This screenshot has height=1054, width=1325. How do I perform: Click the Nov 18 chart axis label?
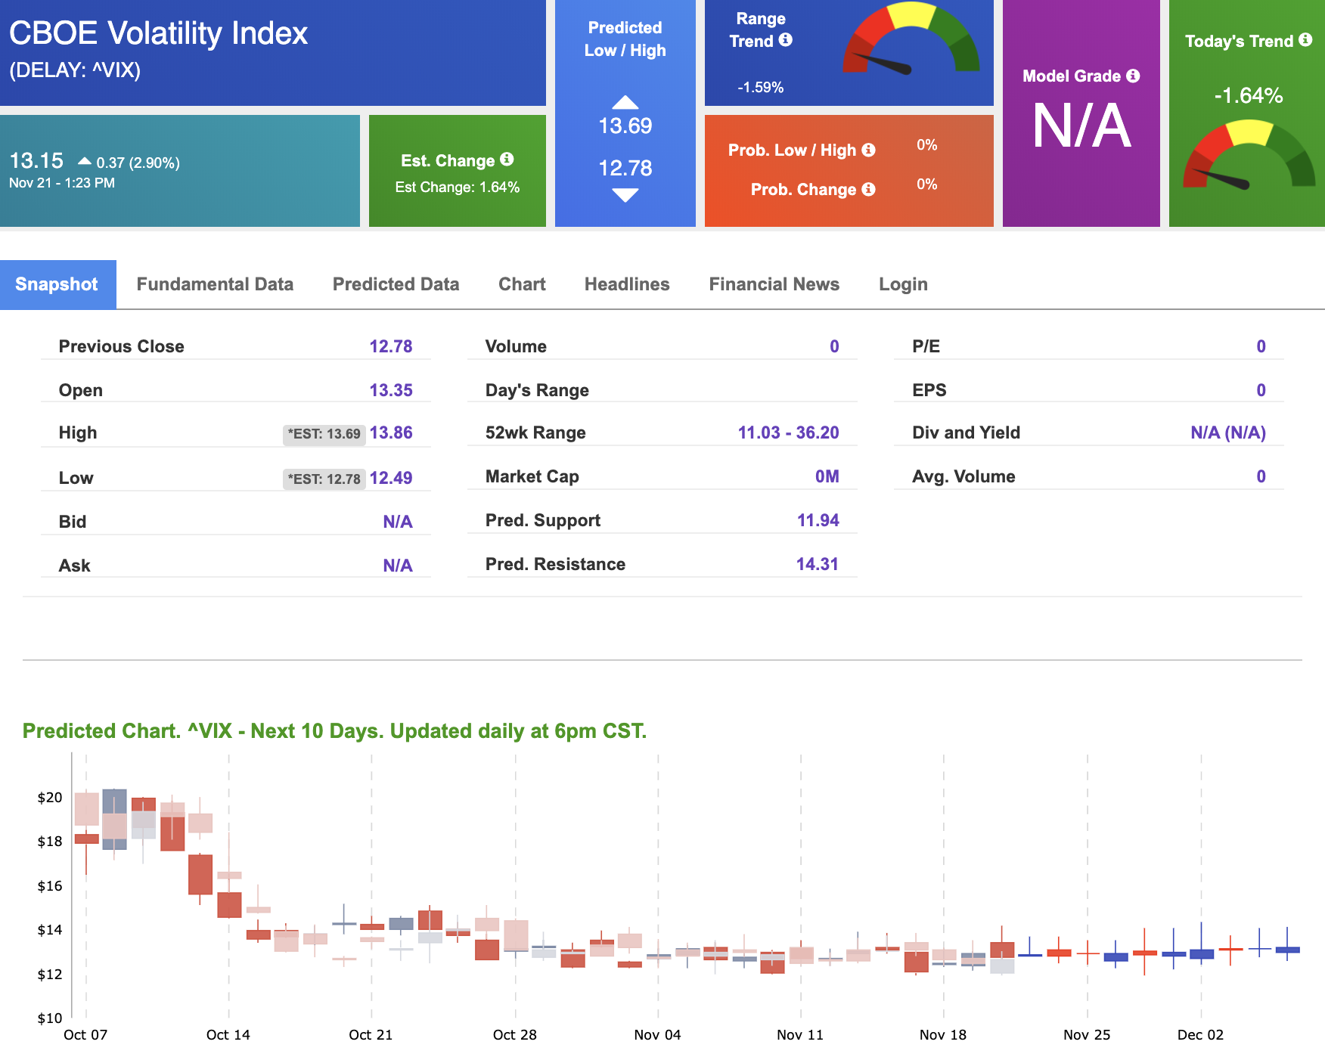943,1034
